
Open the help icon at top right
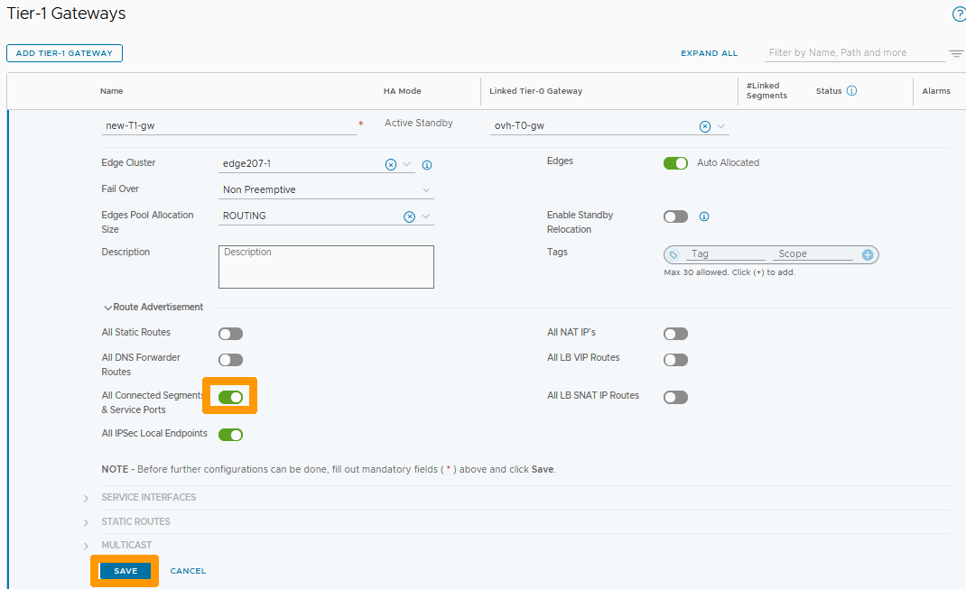[959, 14]
